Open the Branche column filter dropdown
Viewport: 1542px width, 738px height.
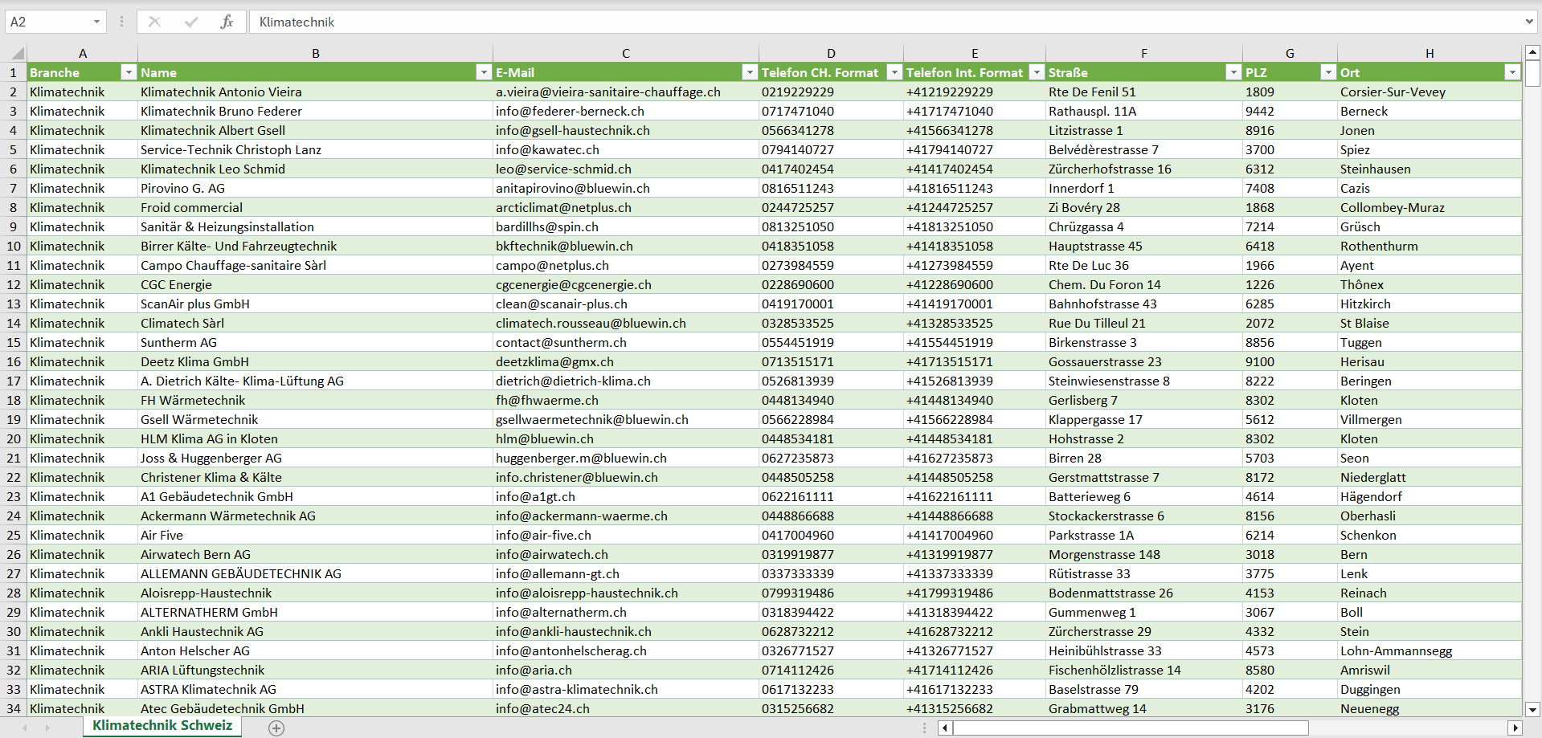[x=129, y=72]
